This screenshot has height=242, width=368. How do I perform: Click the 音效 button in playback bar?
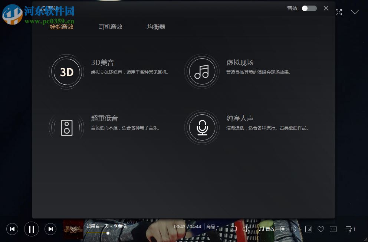tap(268, 229)
